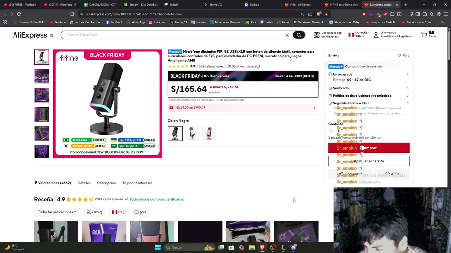Viewport: 451px width, 253px height.
Task: Show more bookmarks with the overflow chevron
Action: pos(442,22)
